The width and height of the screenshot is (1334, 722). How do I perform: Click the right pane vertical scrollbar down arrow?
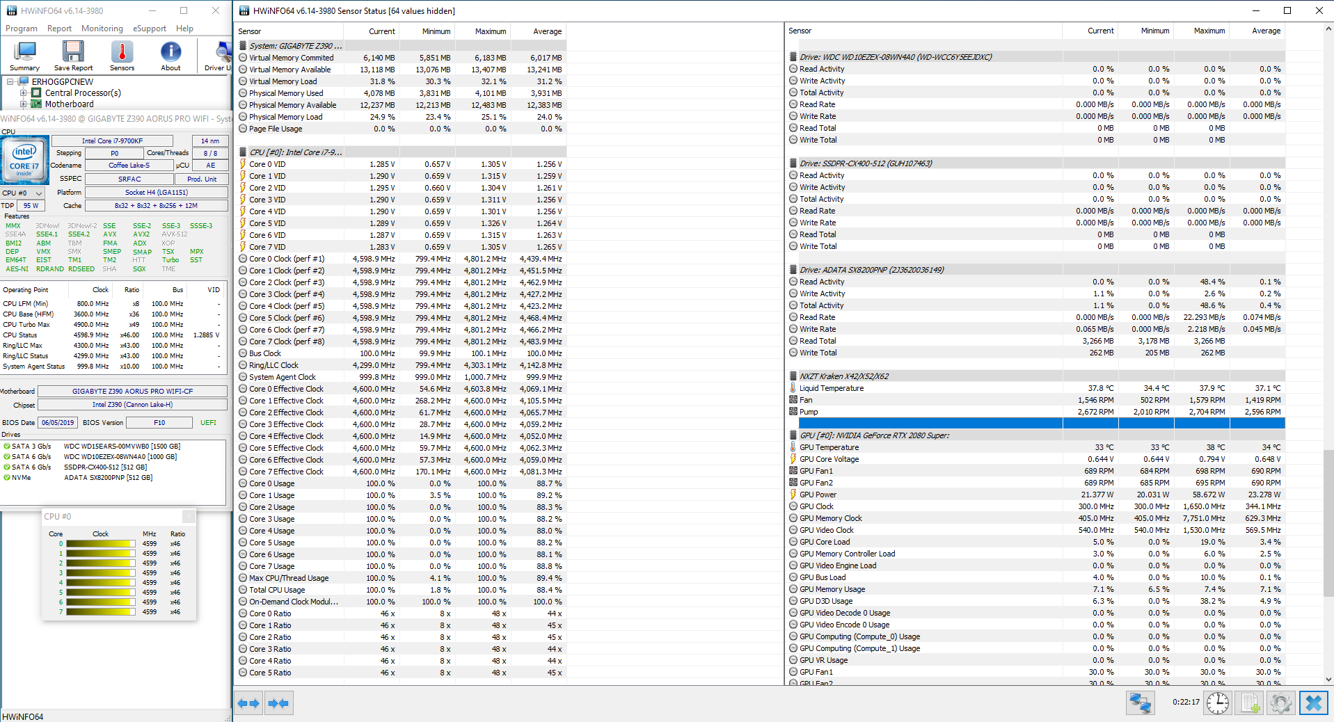(1328, 680)
